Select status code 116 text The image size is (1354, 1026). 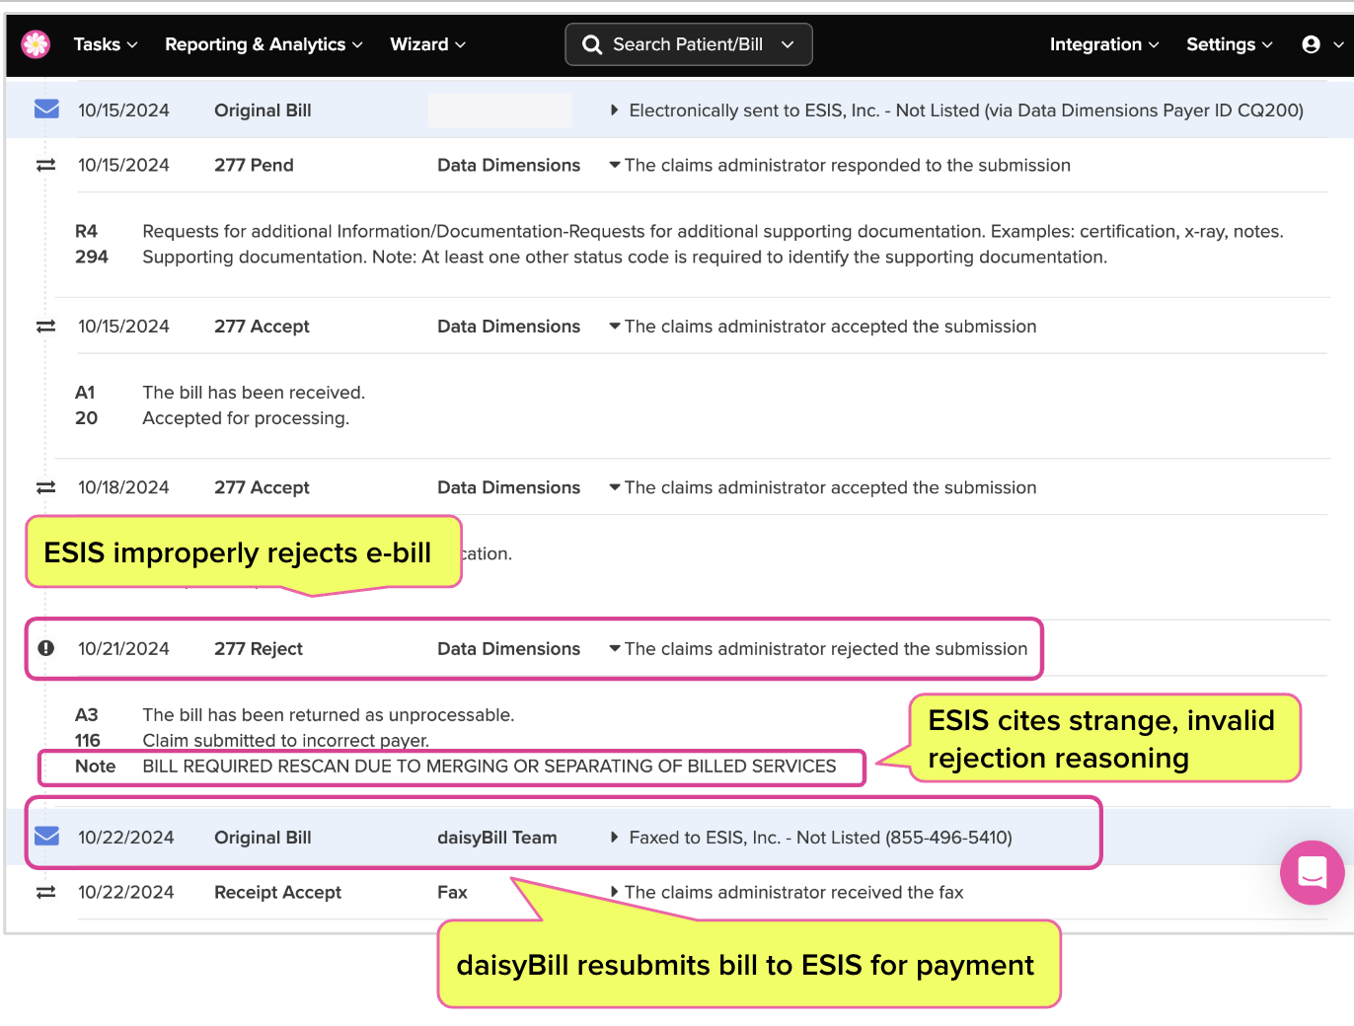click(x=88, y=740)
